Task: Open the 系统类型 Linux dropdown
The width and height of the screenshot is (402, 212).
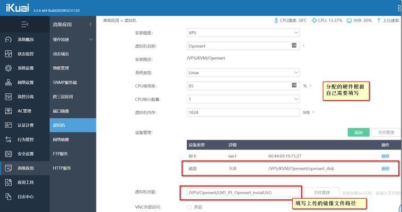Action: click(243, 73)
